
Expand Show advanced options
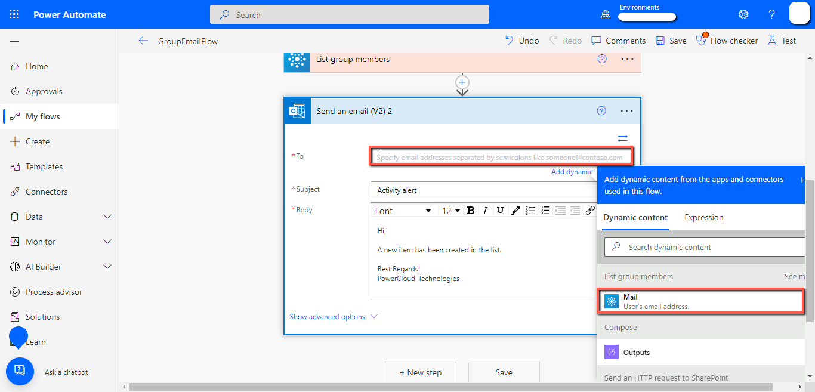[334, 317]
